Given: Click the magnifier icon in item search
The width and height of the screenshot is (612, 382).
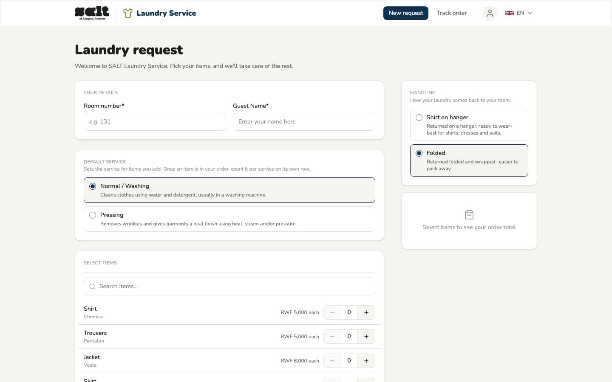Looking at the screenshot, I should (x=92, y=286).
